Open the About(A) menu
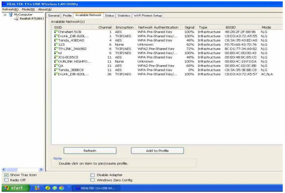 (45, 9)
